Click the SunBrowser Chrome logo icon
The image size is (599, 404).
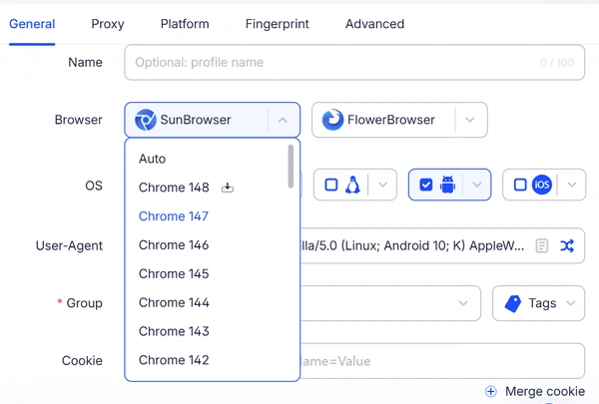(x=146, y=120)
